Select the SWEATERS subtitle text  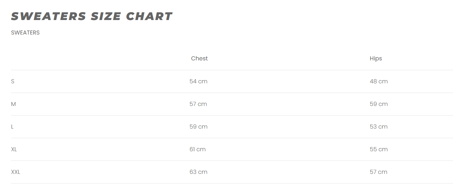click(25, 33)
